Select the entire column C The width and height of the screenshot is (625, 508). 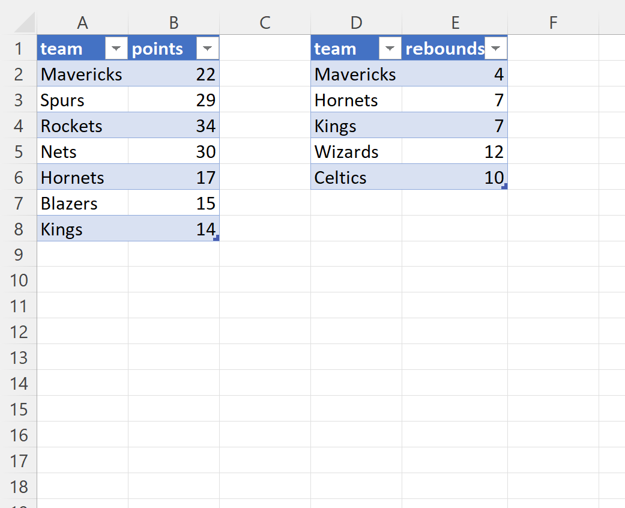coord(265,22)
